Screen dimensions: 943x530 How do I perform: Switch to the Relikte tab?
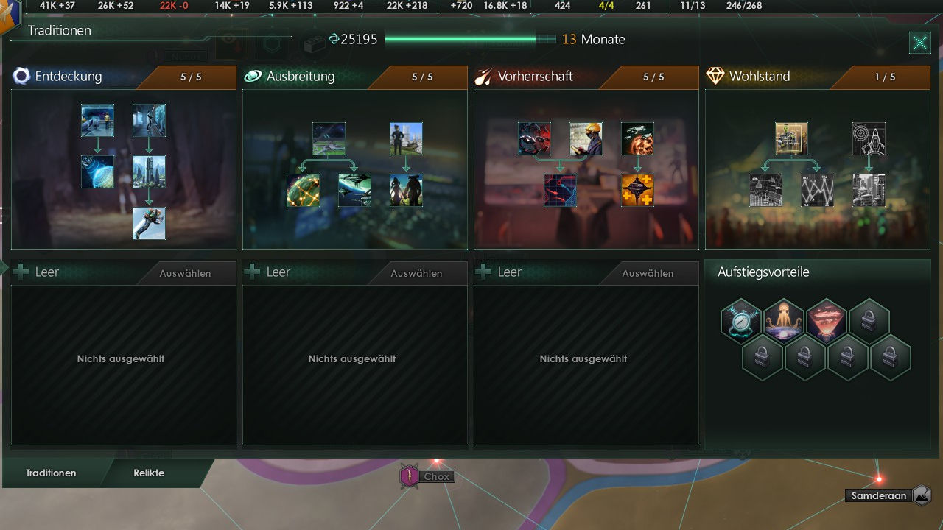149,473
